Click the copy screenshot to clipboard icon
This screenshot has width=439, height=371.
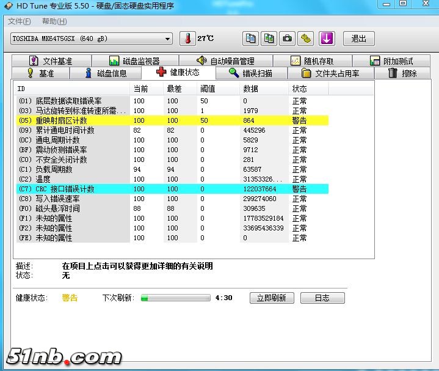269,39
